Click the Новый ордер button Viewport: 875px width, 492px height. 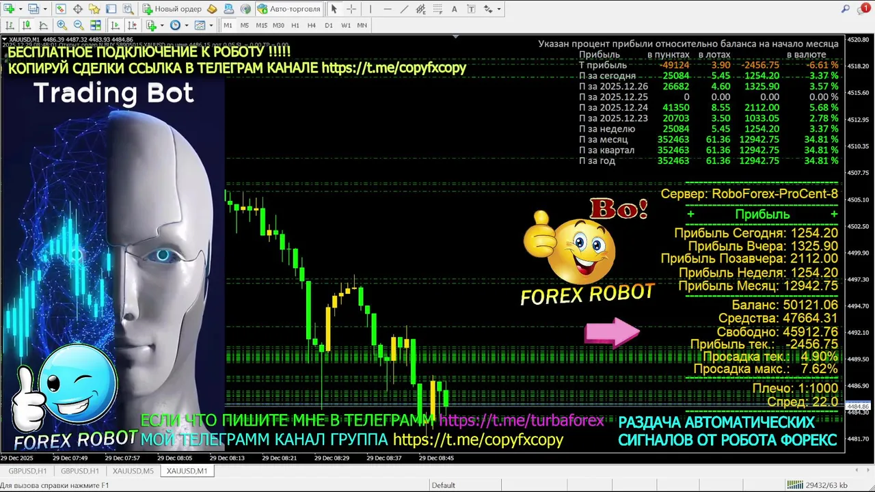[171, 9]
